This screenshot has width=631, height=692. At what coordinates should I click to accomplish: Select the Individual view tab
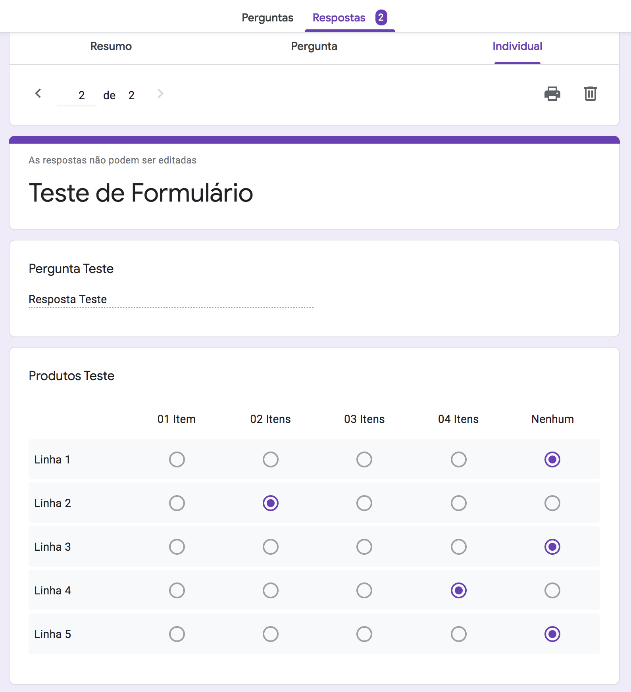[x=517, y=46]
